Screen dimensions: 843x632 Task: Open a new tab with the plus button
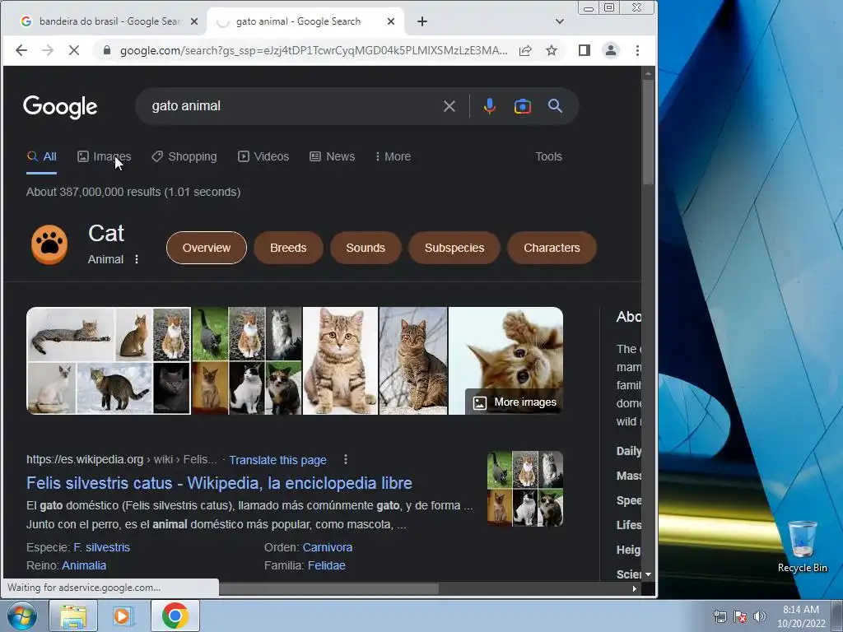point(422,21)
